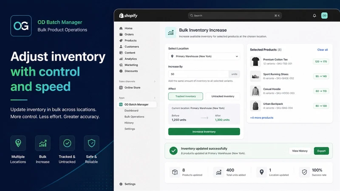
Task: Click the Home icon in sidebar
Action: (x=121, y=28)
